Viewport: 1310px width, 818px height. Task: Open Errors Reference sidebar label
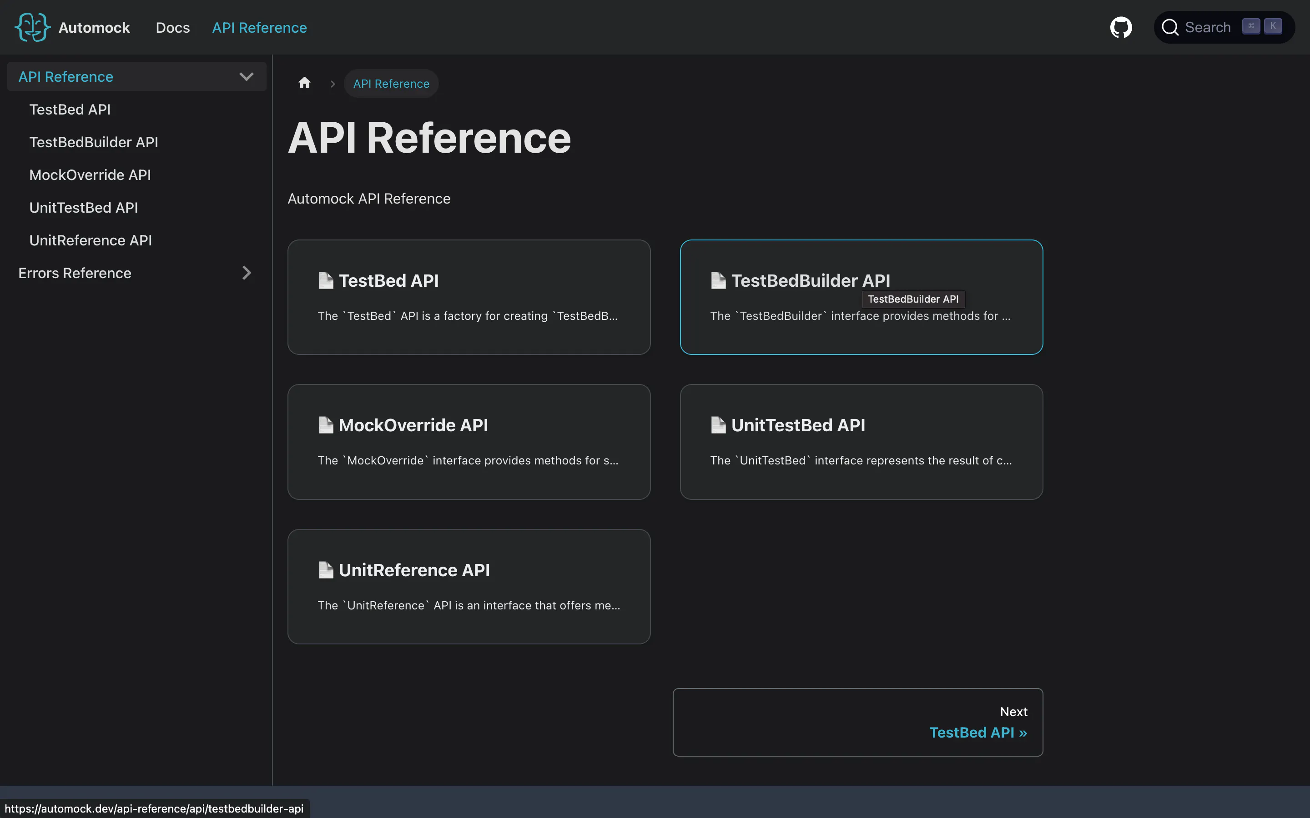coord(75,273)
